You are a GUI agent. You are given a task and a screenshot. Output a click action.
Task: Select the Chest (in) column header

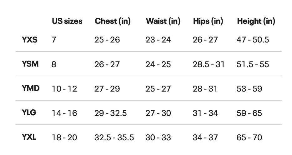click(x=113, y=21)
